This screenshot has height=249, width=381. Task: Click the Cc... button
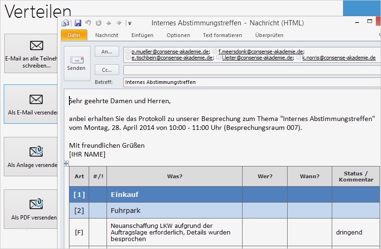click(107, 70)
